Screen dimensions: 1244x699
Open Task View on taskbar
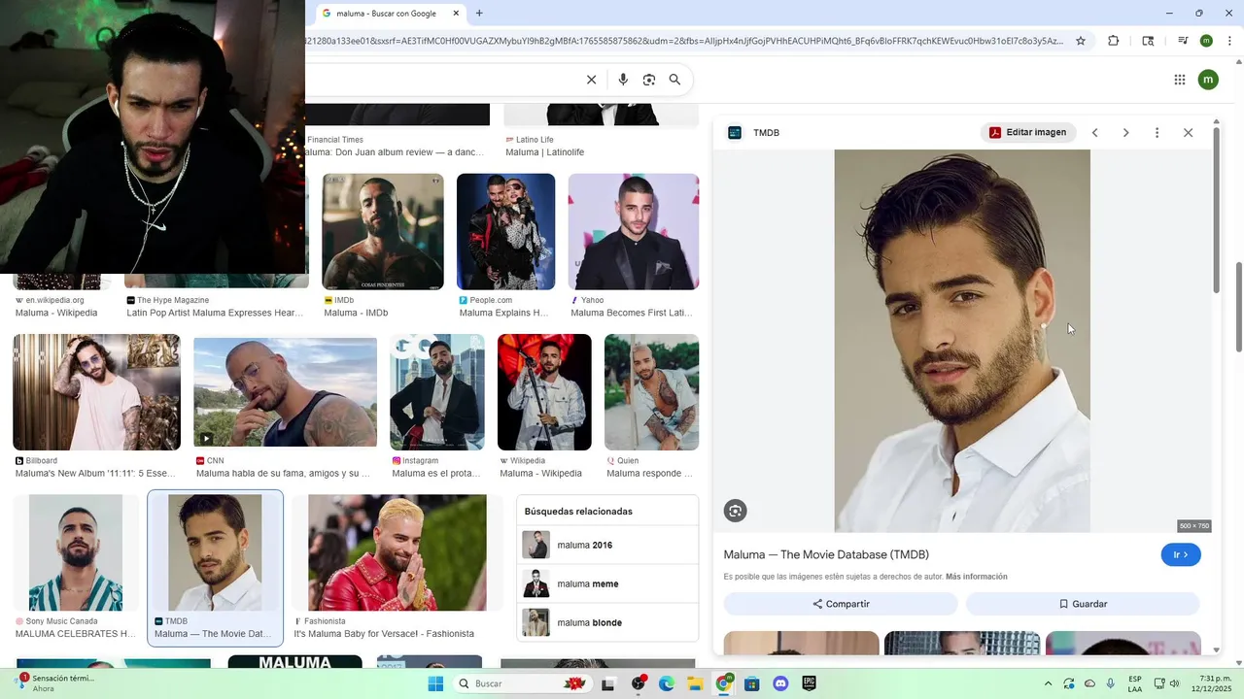pos(608,683)
